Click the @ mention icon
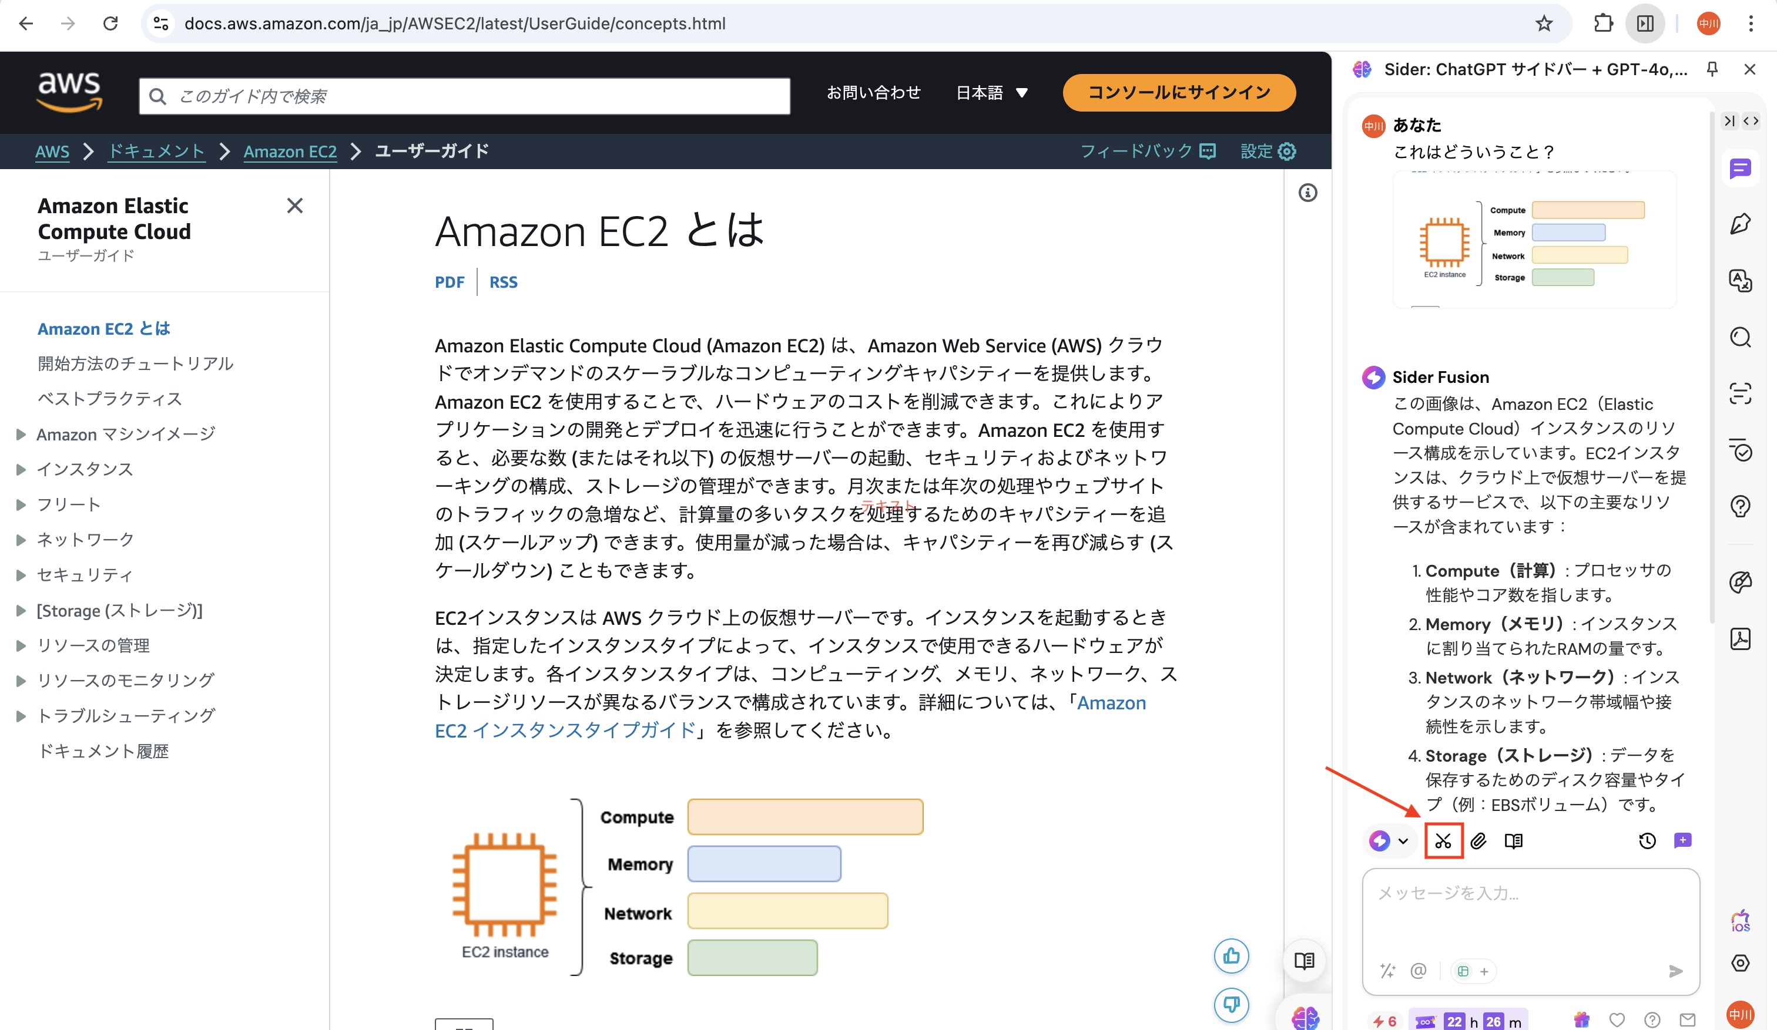 click(1418, 971)
